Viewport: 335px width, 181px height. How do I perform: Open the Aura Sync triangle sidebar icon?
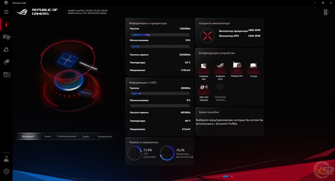6,49
